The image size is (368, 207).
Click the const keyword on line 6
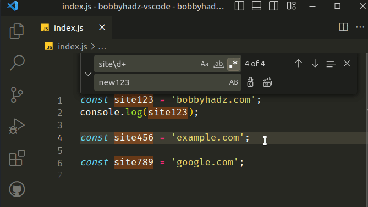click(94, 163)
